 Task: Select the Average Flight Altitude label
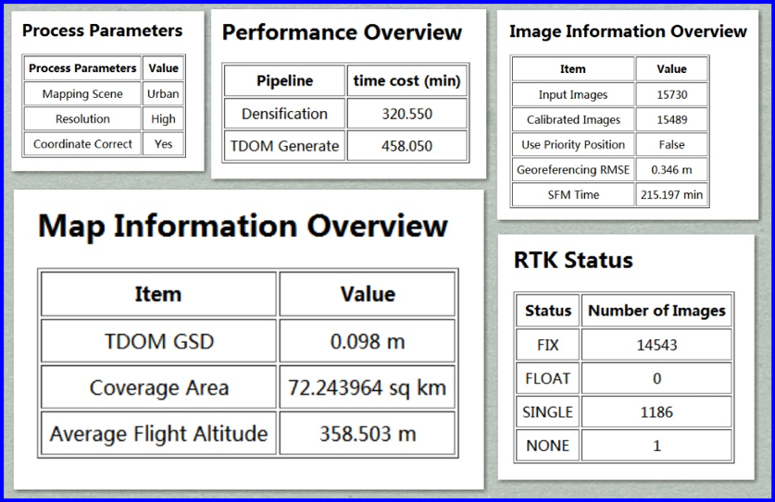tap(158, 434)
